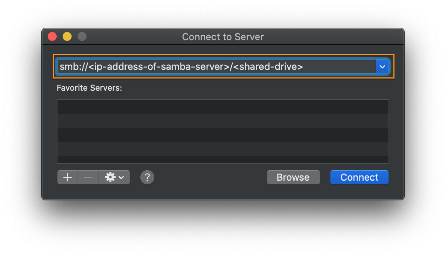
Task: Click the chevron beside the gear icon
Action: [122, 178]
